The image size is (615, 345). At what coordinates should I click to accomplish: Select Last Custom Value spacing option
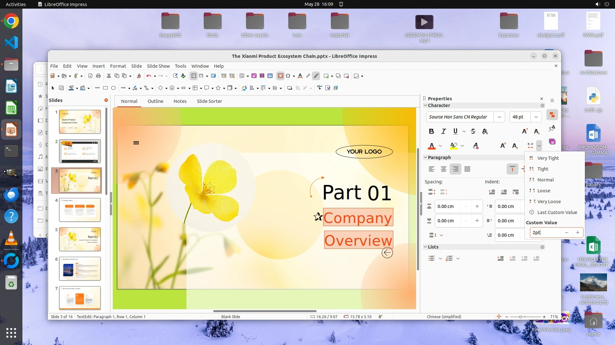557,212
